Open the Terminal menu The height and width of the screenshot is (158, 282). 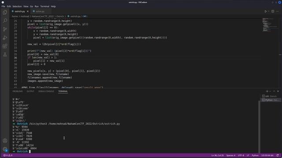point(45,7)
